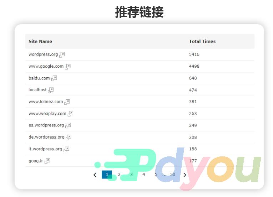Viewport: 273px width, 197px height.
Task: Click the wordpress.org site name
Action: (x=43, y=55)
